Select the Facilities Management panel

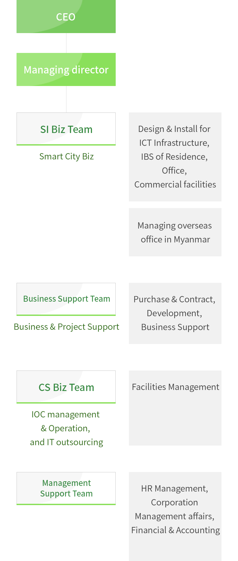pos(175,408)
